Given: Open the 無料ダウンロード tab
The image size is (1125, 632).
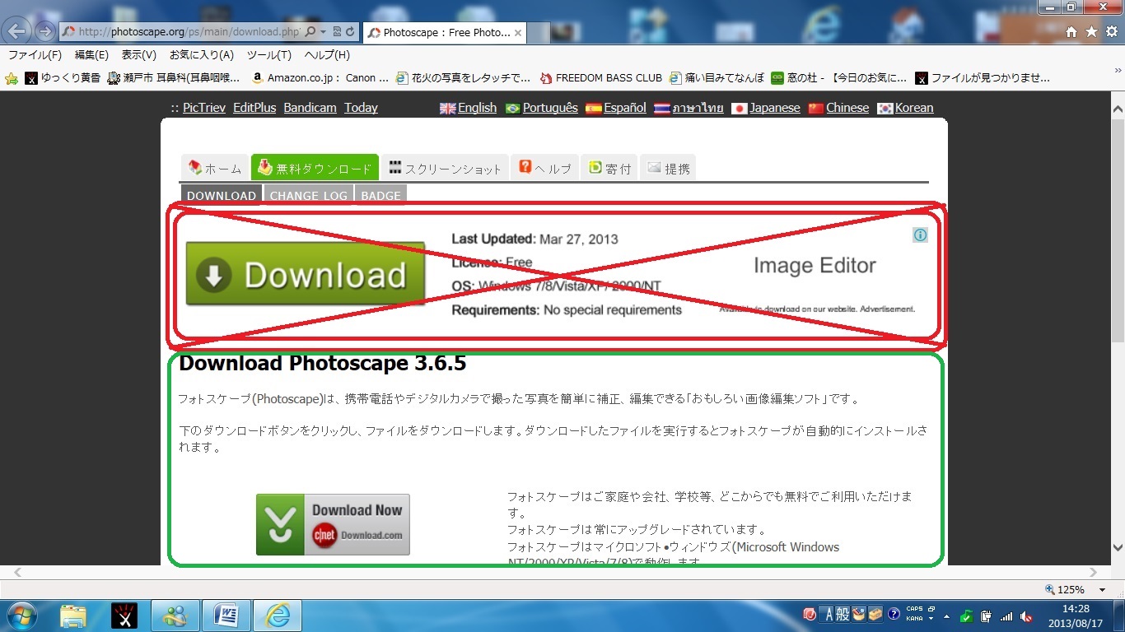Looking at the screenshot, I should coord(315,168).
